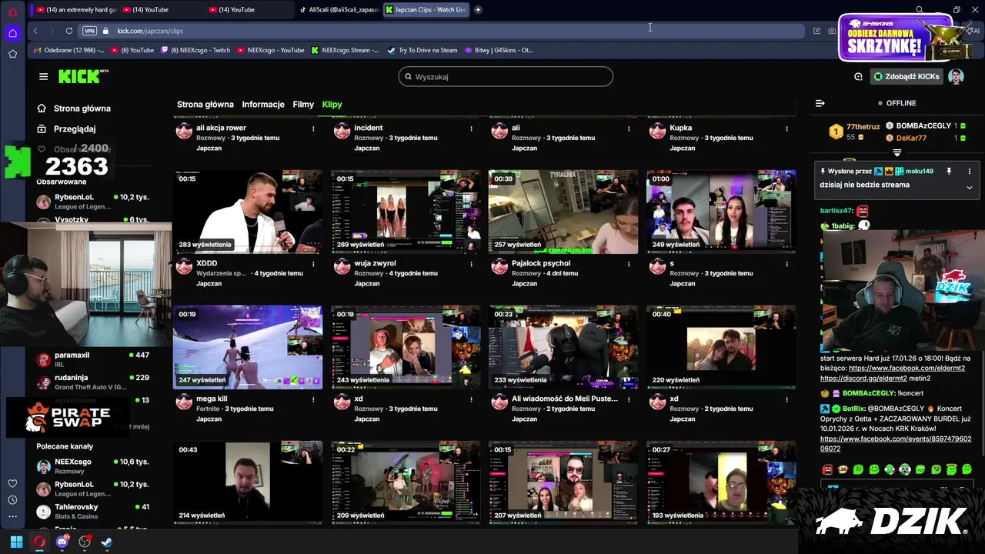Select the Klipy tab
This screenshot has height=554, width=985.
coord(332,105)
